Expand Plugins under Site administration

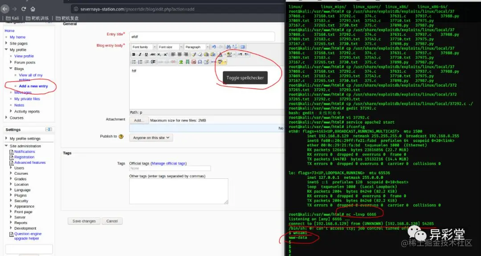[x=11, y=195]
